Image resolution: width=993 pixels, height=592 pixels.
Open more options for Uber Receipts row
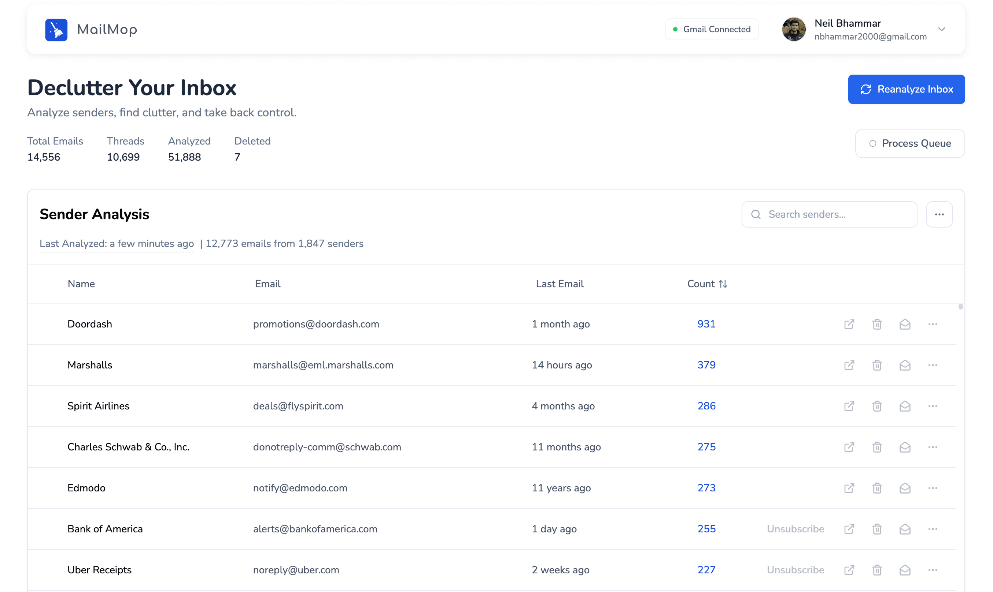tap(933, 570)
